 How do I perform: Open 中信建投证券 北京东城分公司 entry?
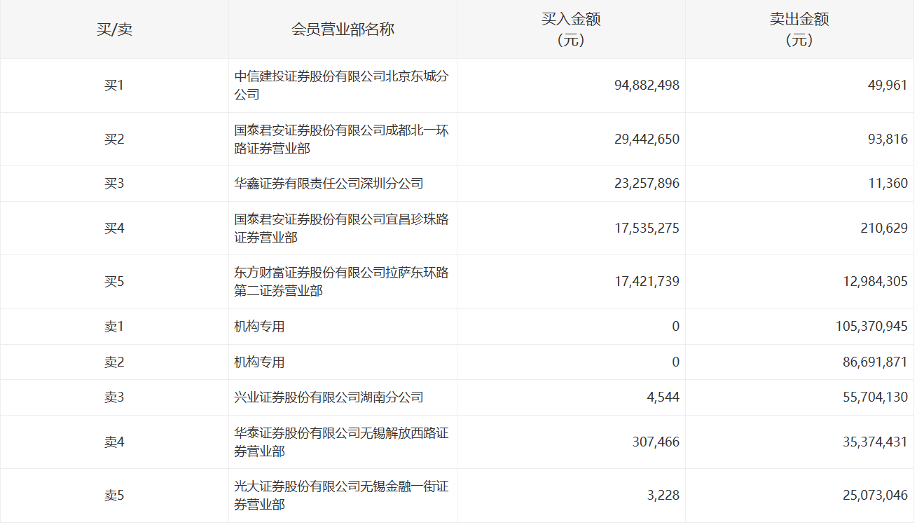tap(340, 86)
